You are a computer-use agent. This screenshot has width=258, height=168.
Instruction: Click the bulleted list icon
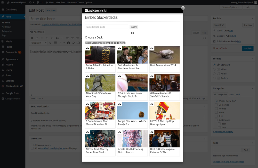[x=47, y=38]
